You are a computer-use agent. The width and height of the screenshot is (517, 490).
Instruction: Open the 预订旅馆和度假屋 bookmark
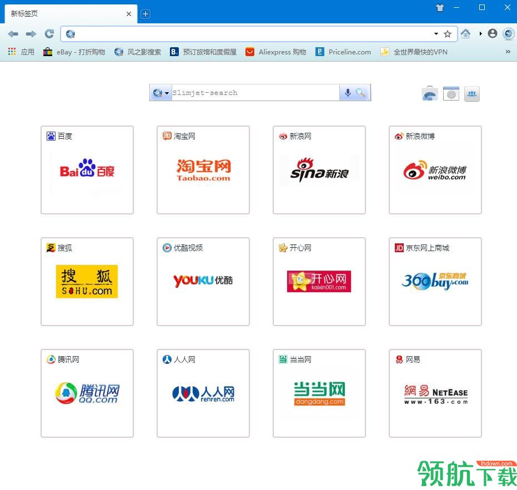pos(203,52)
